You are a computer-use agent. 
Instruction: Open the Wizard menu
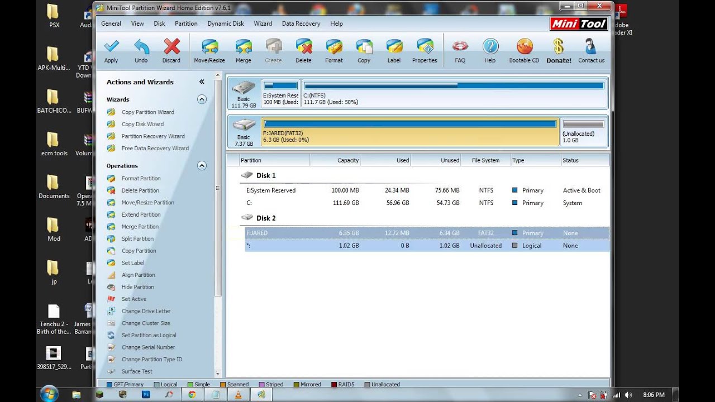click(x=263, y=23)
